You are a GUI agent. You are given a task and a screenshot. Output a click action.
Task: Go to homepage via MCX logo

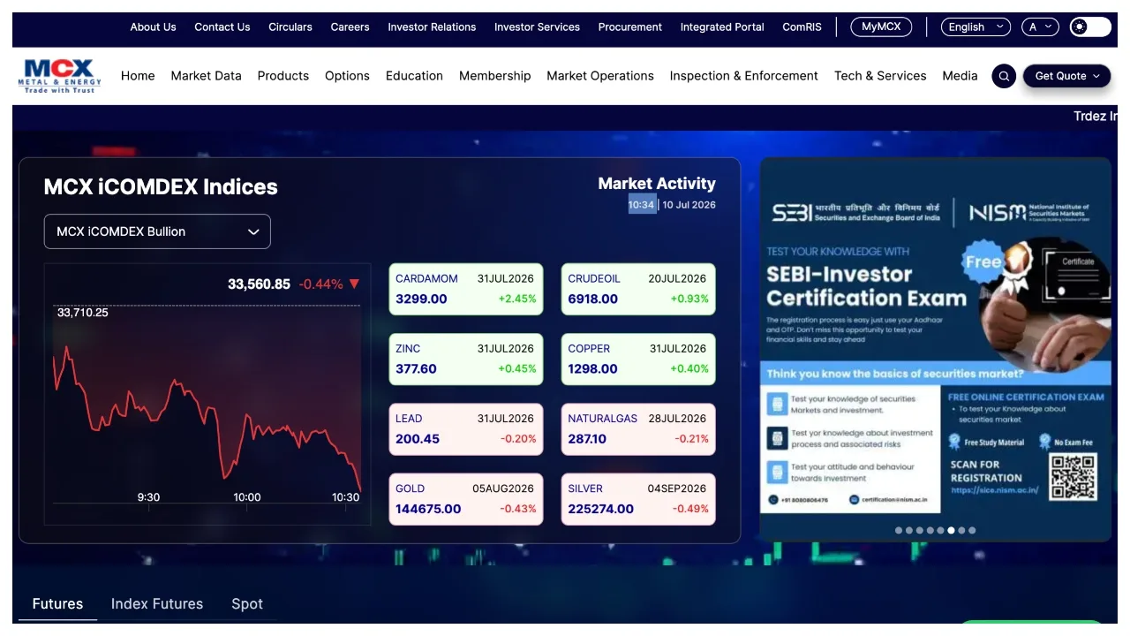60,76
